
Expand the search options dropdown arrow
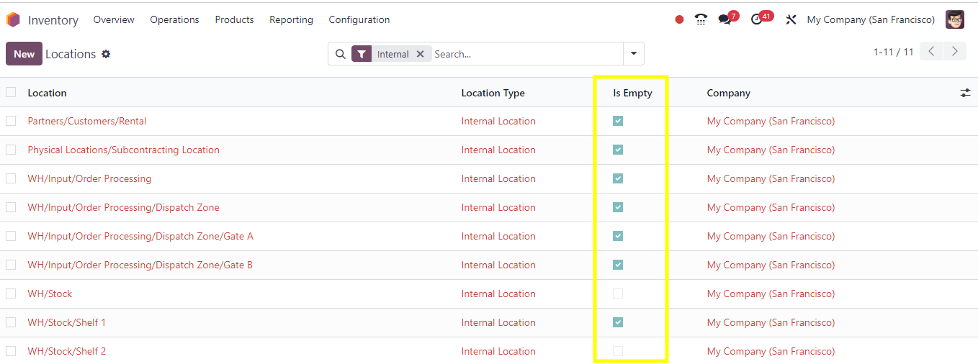coord(634,54)
